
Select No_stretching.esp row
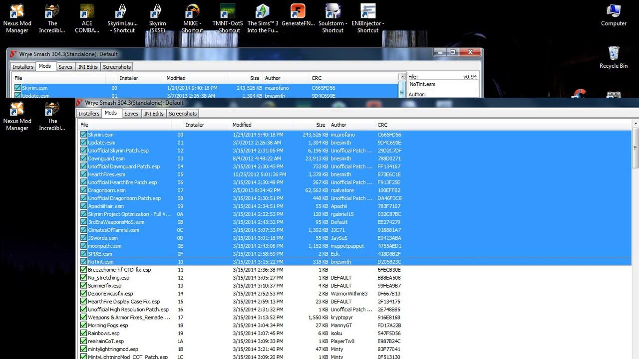[354, 278]
